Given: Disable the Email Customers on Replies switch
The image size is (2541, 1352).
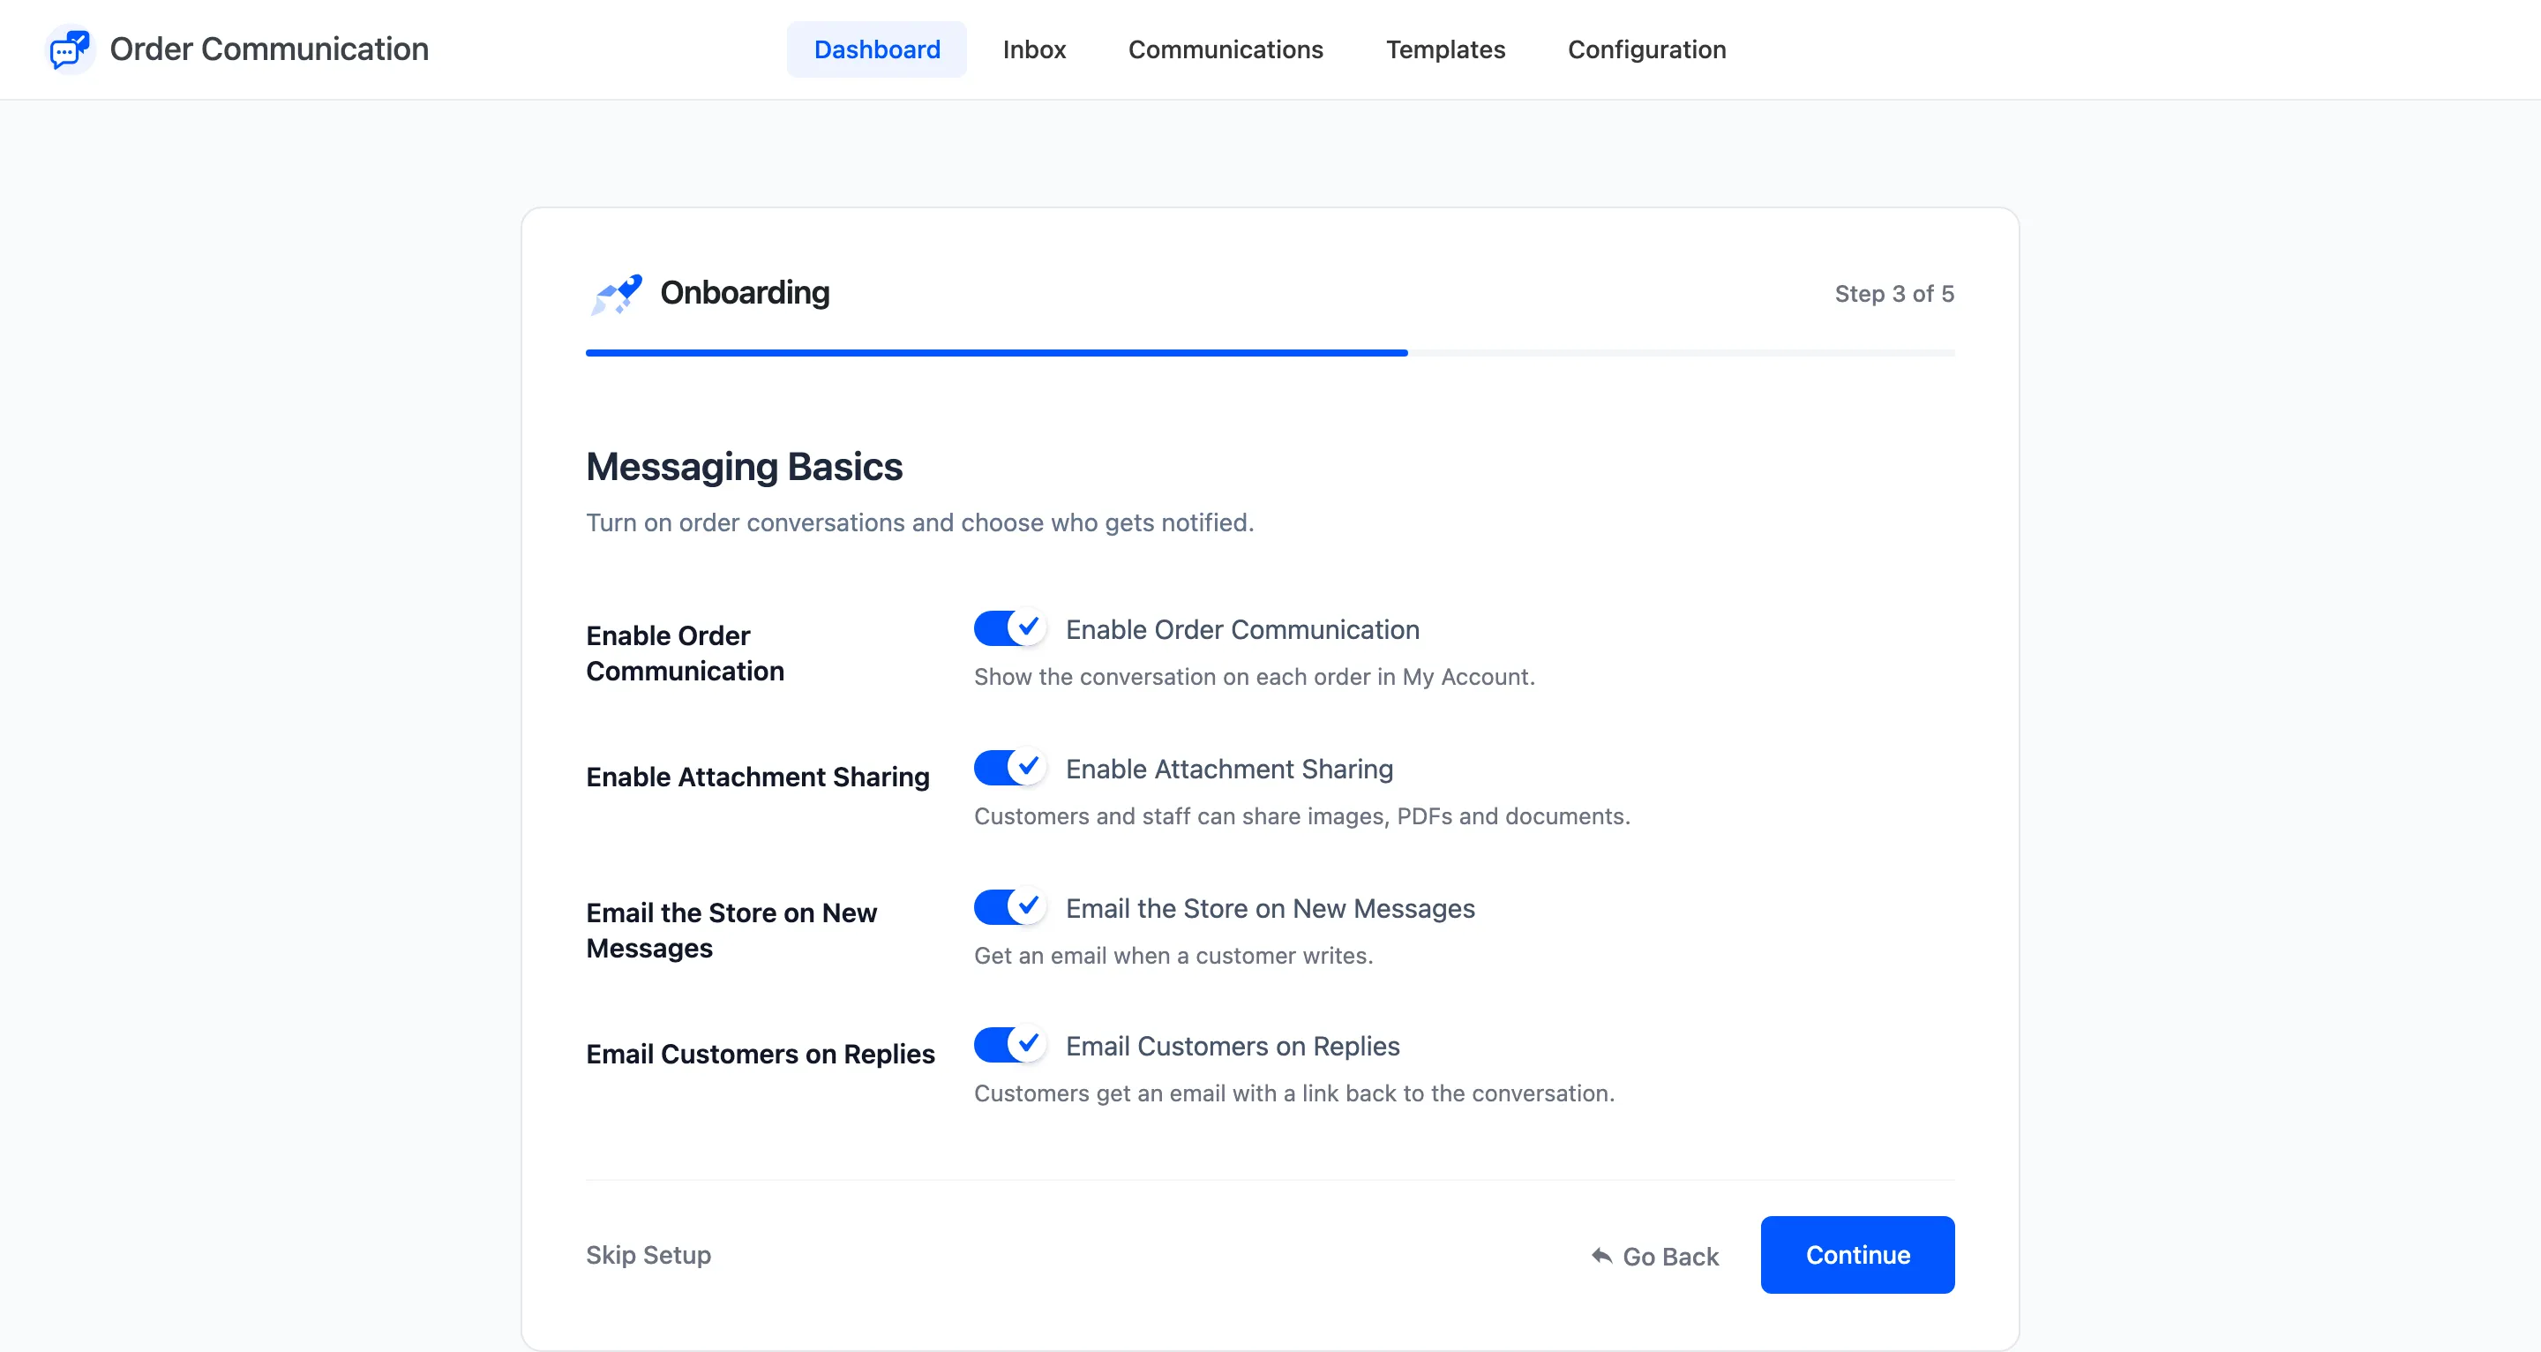Looking at the screenshot, I should pos(1009,1045).
